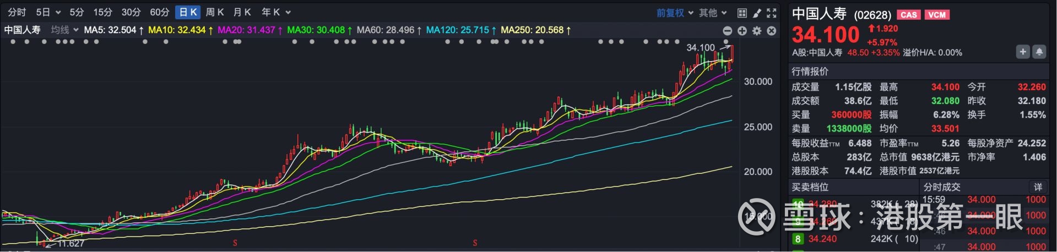
Task: Click the 卖量 value 1338000股
Action: pos(849,128)
